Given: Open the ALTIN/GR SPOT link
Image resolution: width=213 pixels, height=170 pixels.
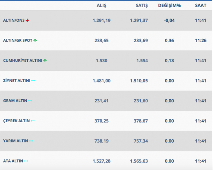Looking at the screenshot, I should point(18,41).
